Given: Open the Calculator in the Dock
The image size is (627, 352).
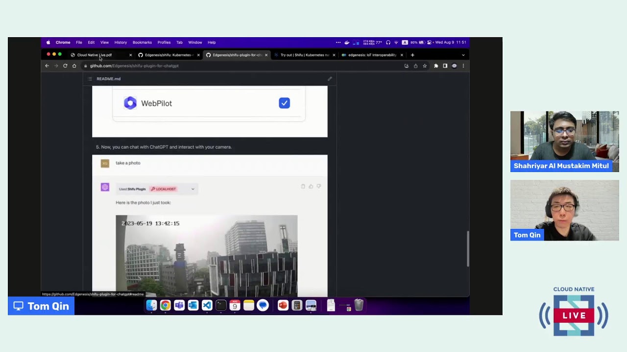Looking at the screenshot, I should tap(297, 306).
